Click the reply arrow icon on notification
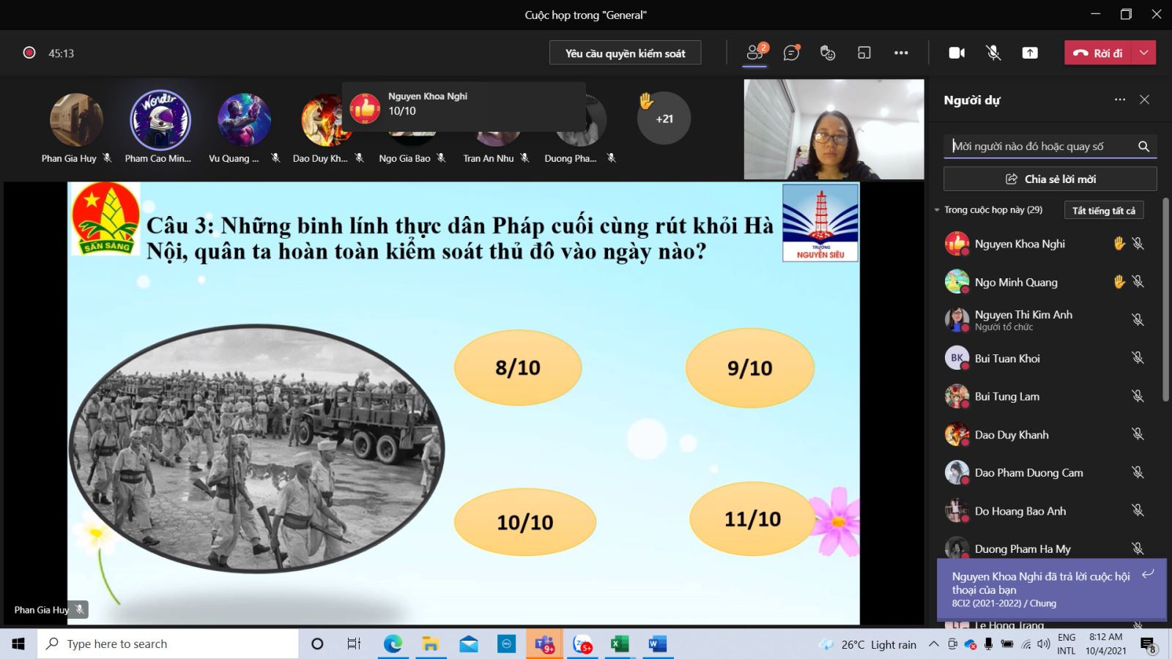This screenshot has width=1172, height=659. 1148,574
